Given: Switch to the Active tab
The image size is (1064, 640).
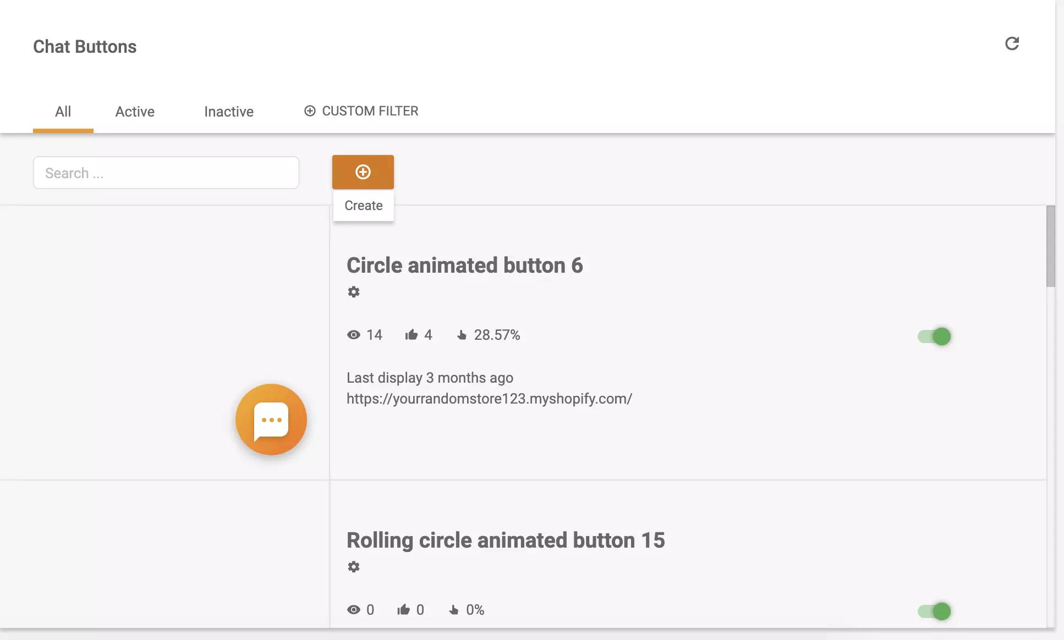Looking at the screenshot, I should point(134,111).
